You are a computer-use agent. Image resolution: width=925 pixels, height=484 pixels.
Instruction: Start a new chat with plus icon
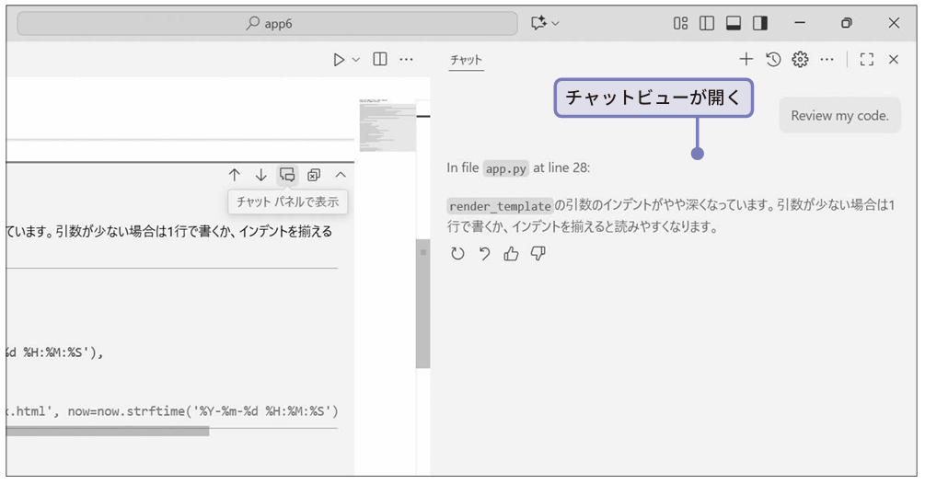746,59
